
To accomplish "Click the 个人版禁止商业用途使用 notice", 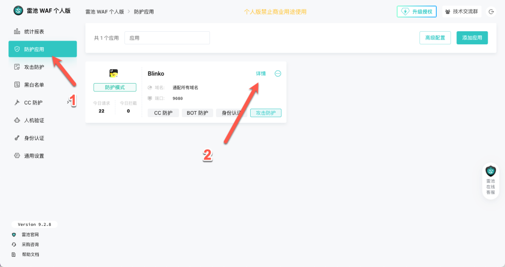I will 275,12.
